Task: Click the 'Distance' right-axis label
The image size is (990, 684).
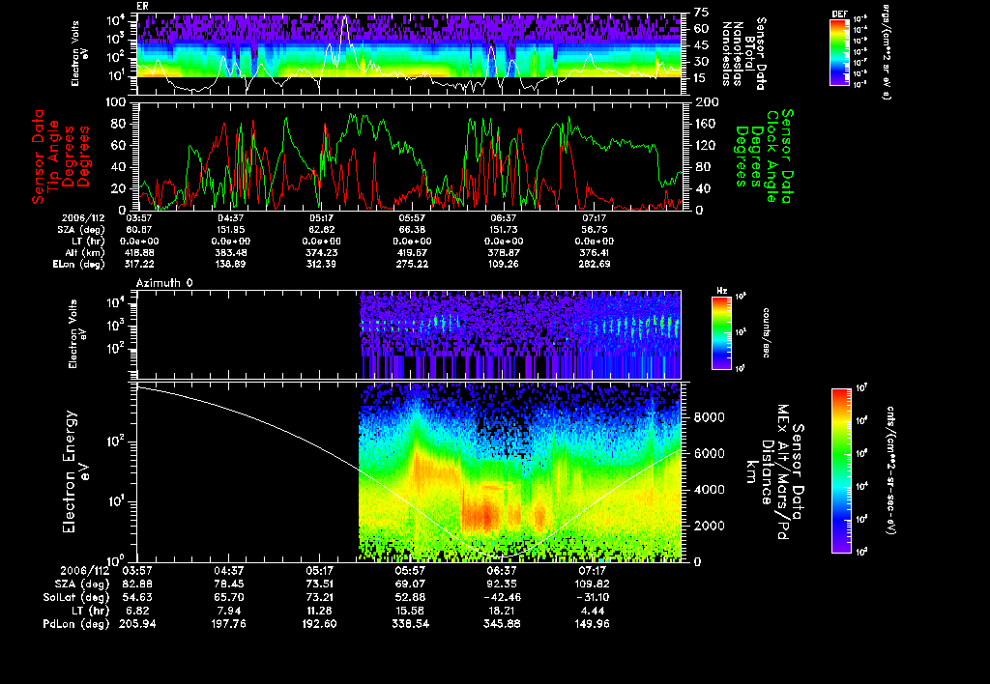Action: click(767, 472)
